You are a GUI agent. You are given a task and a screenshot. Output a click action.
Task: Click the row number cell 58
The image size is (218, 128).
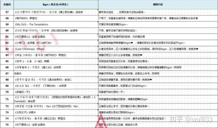coord(7,18)
